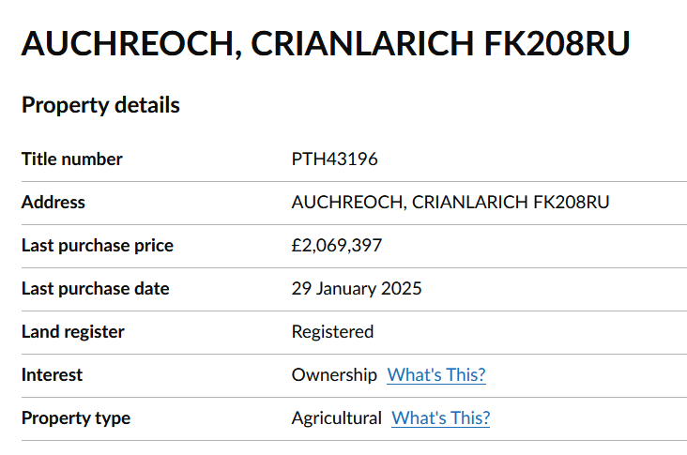687x455 pixels.
Task: Click the Land register label
Action: coord(73,332)
